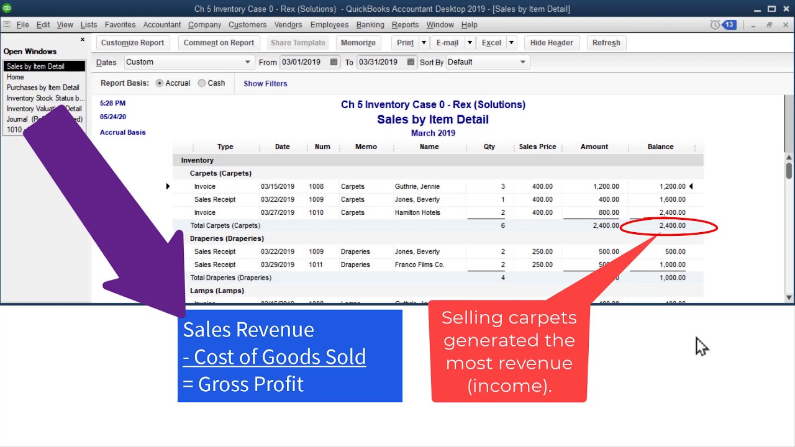The height and width of the screenshot is (447, 795).
Task: Click the Show Filters link
Action: pyautogui.click(x=265, y=84)
